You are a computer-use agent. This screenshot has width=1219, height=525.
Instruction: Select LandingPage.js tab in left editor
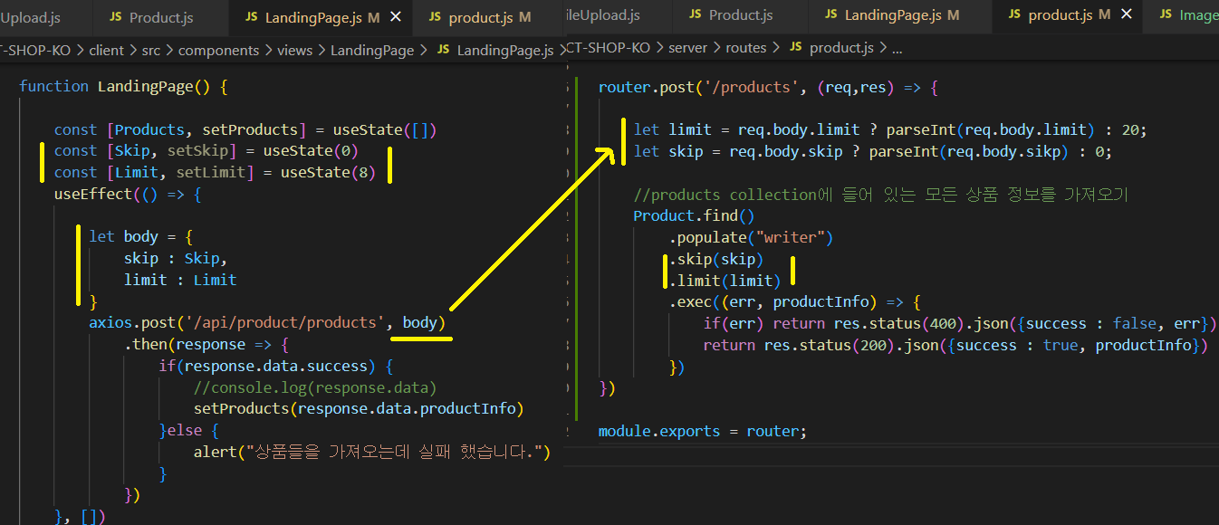(312, 17)
